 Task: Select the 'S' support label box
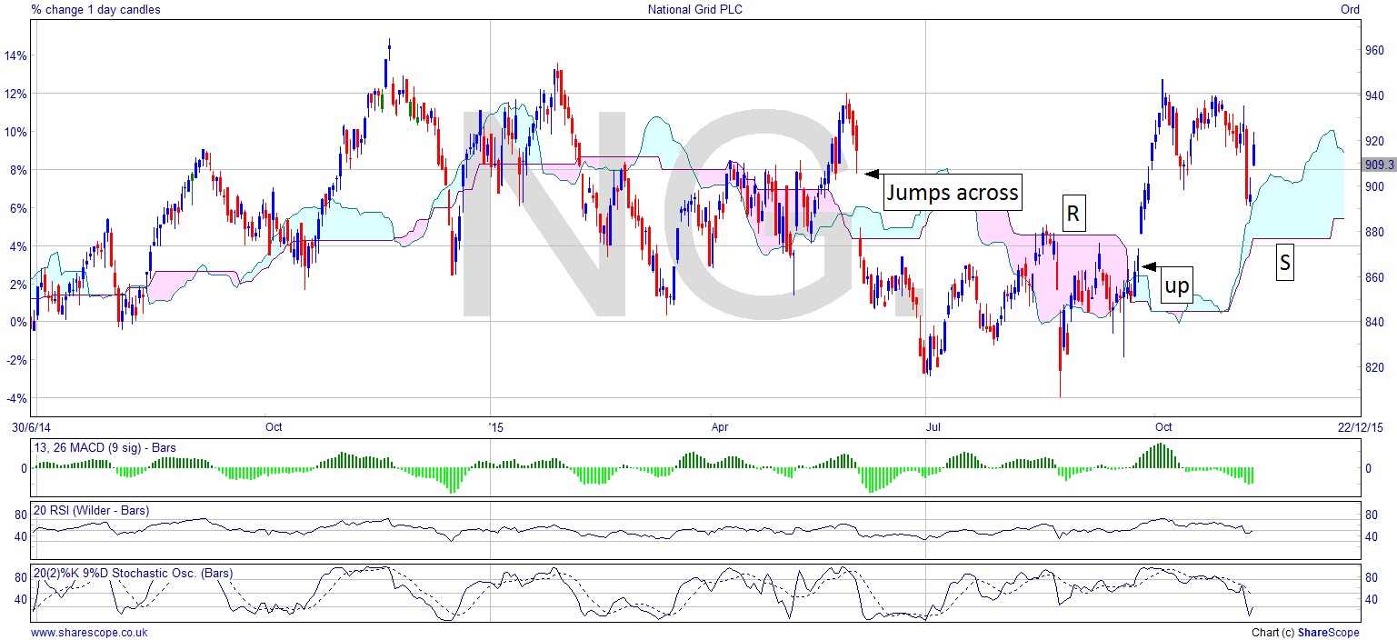point(1285,261)
